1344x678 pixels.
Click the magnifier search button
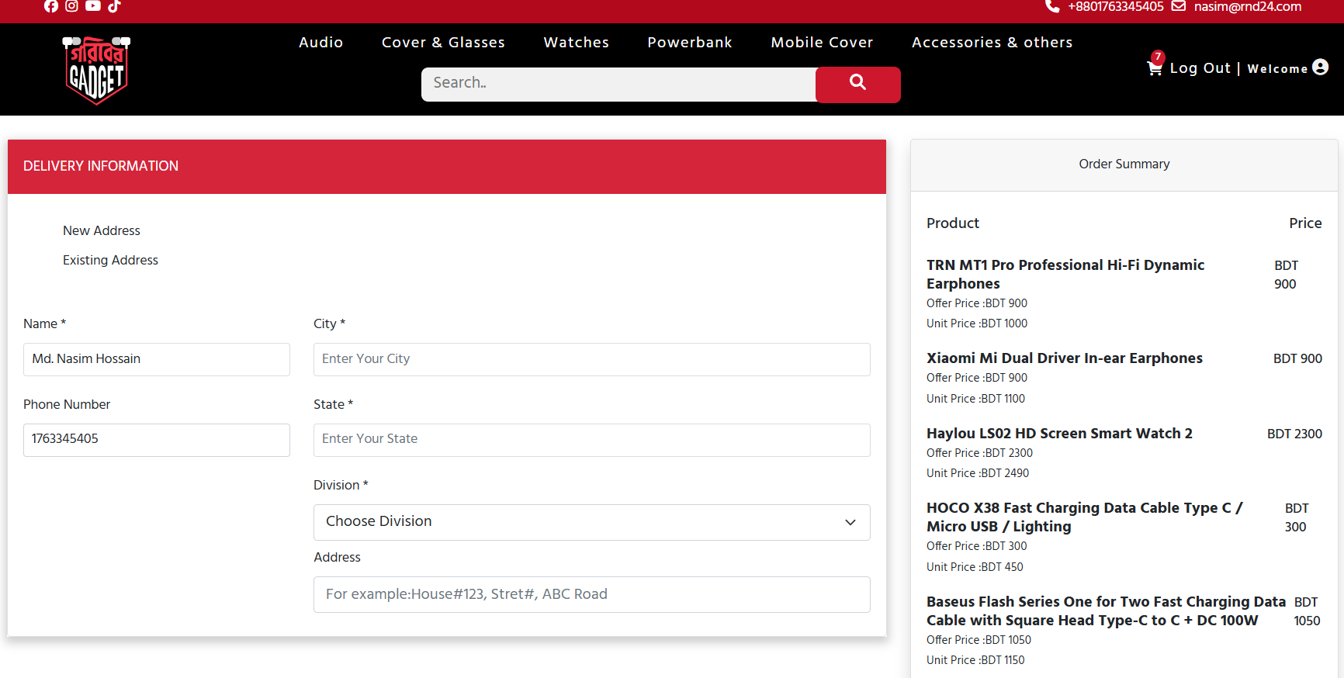(857, 85)
